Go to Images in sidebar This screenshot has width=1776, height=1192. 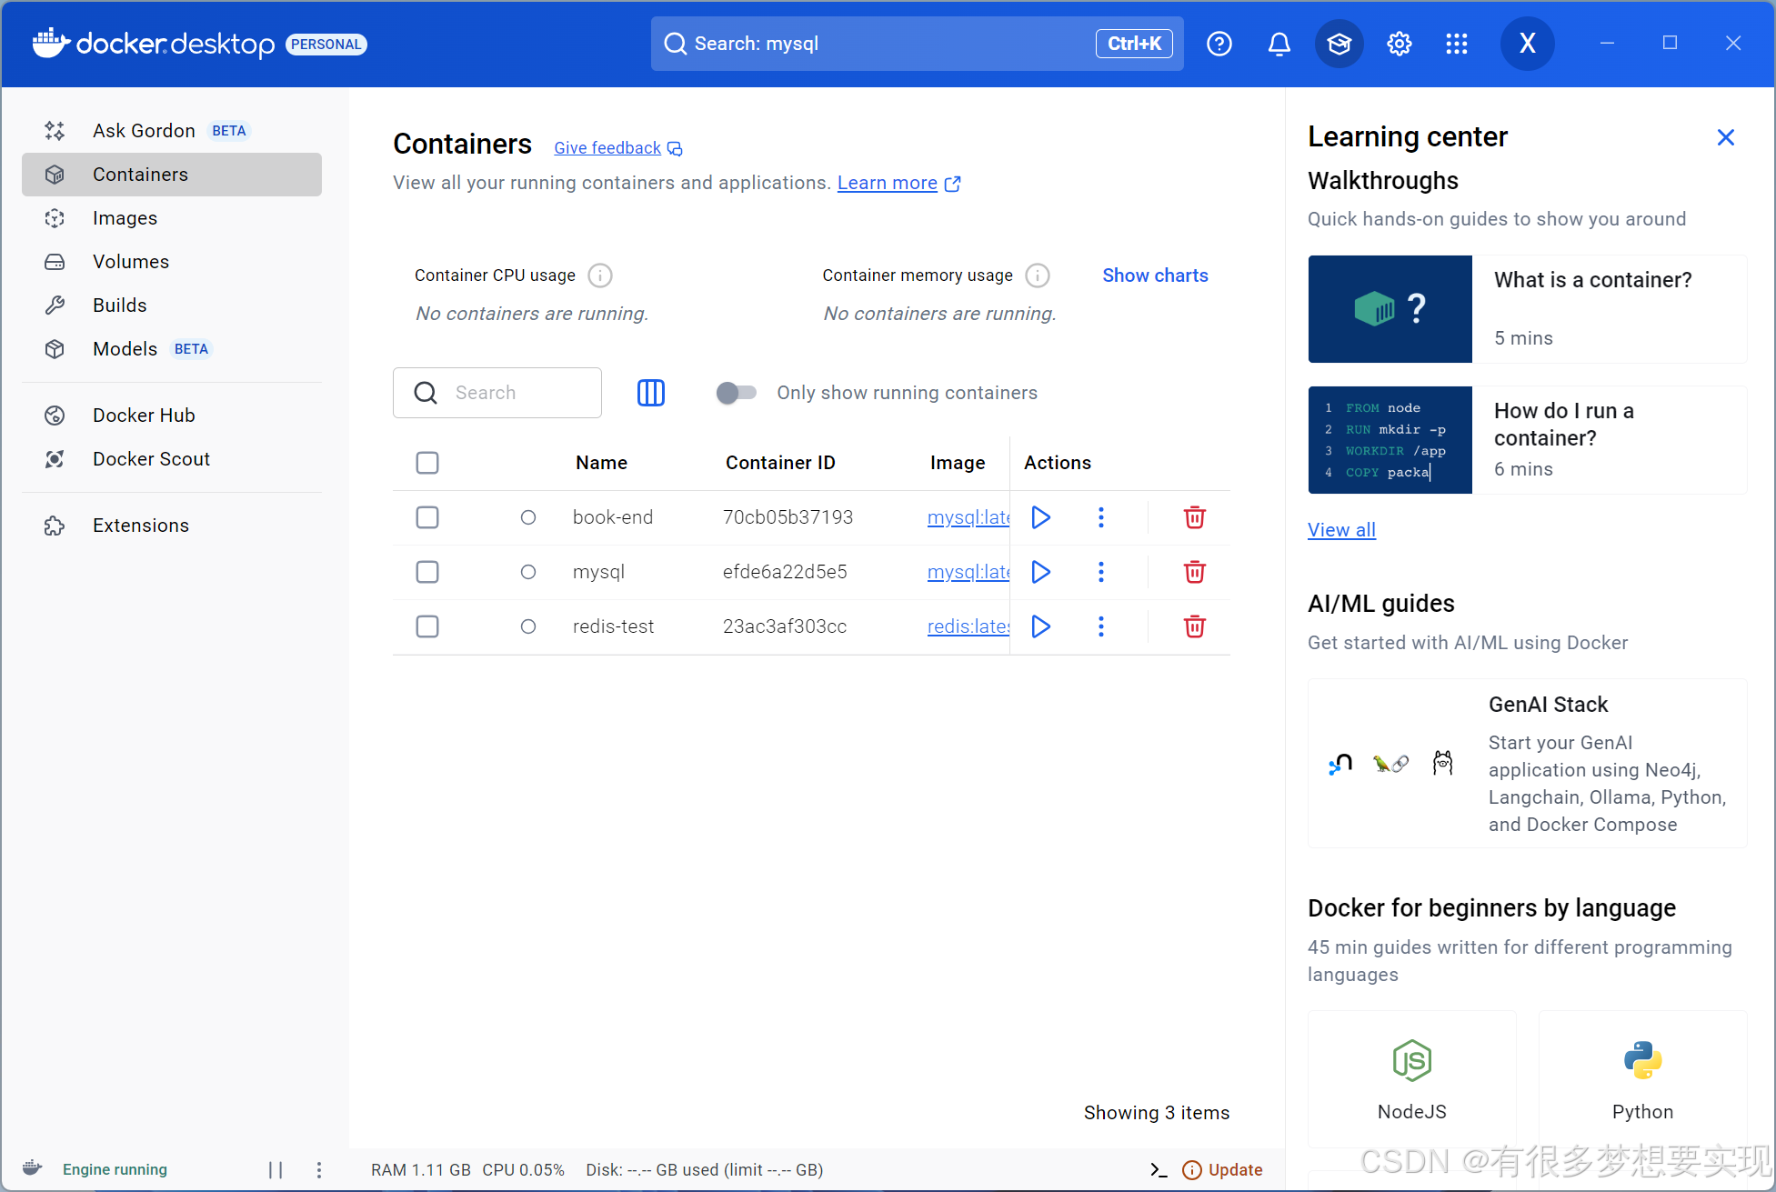pos(172,218)
